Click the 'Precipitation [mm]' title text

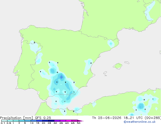pyautogui.click(x=16, y=118)
